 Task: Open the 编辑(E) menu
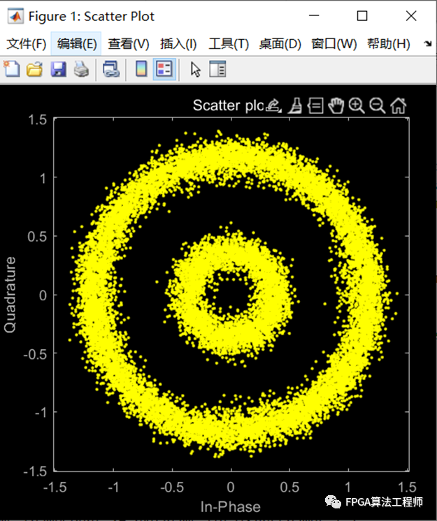point(76,43)
